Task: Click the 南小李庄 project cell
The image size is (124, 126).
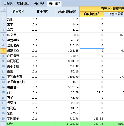Action: click(x=18, y=66)
